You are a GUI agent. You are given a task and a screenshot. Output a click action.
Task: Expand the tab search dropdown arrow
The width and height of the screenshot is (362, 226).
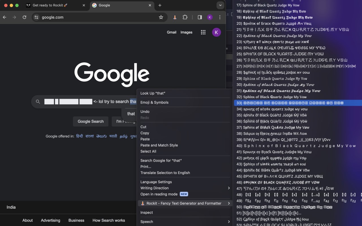220,5
